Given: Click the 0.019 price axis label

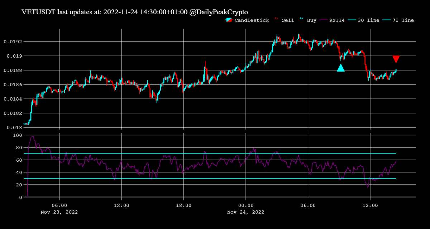Looking at the screenshot, I should click(x=14, y=56).
